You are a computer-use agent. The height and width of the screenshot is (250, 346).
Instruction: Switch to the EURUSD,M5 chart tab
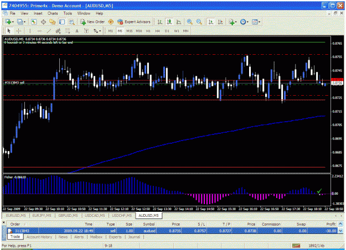pos(16,215)
